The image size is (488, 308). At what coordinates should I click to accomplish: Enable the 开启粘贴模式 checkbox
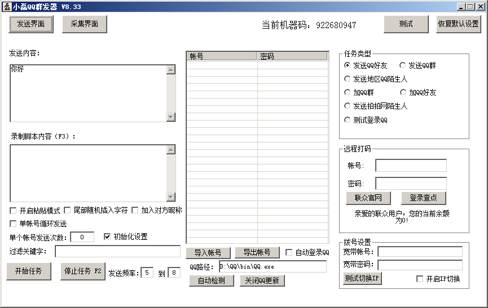tap(13, 211)
